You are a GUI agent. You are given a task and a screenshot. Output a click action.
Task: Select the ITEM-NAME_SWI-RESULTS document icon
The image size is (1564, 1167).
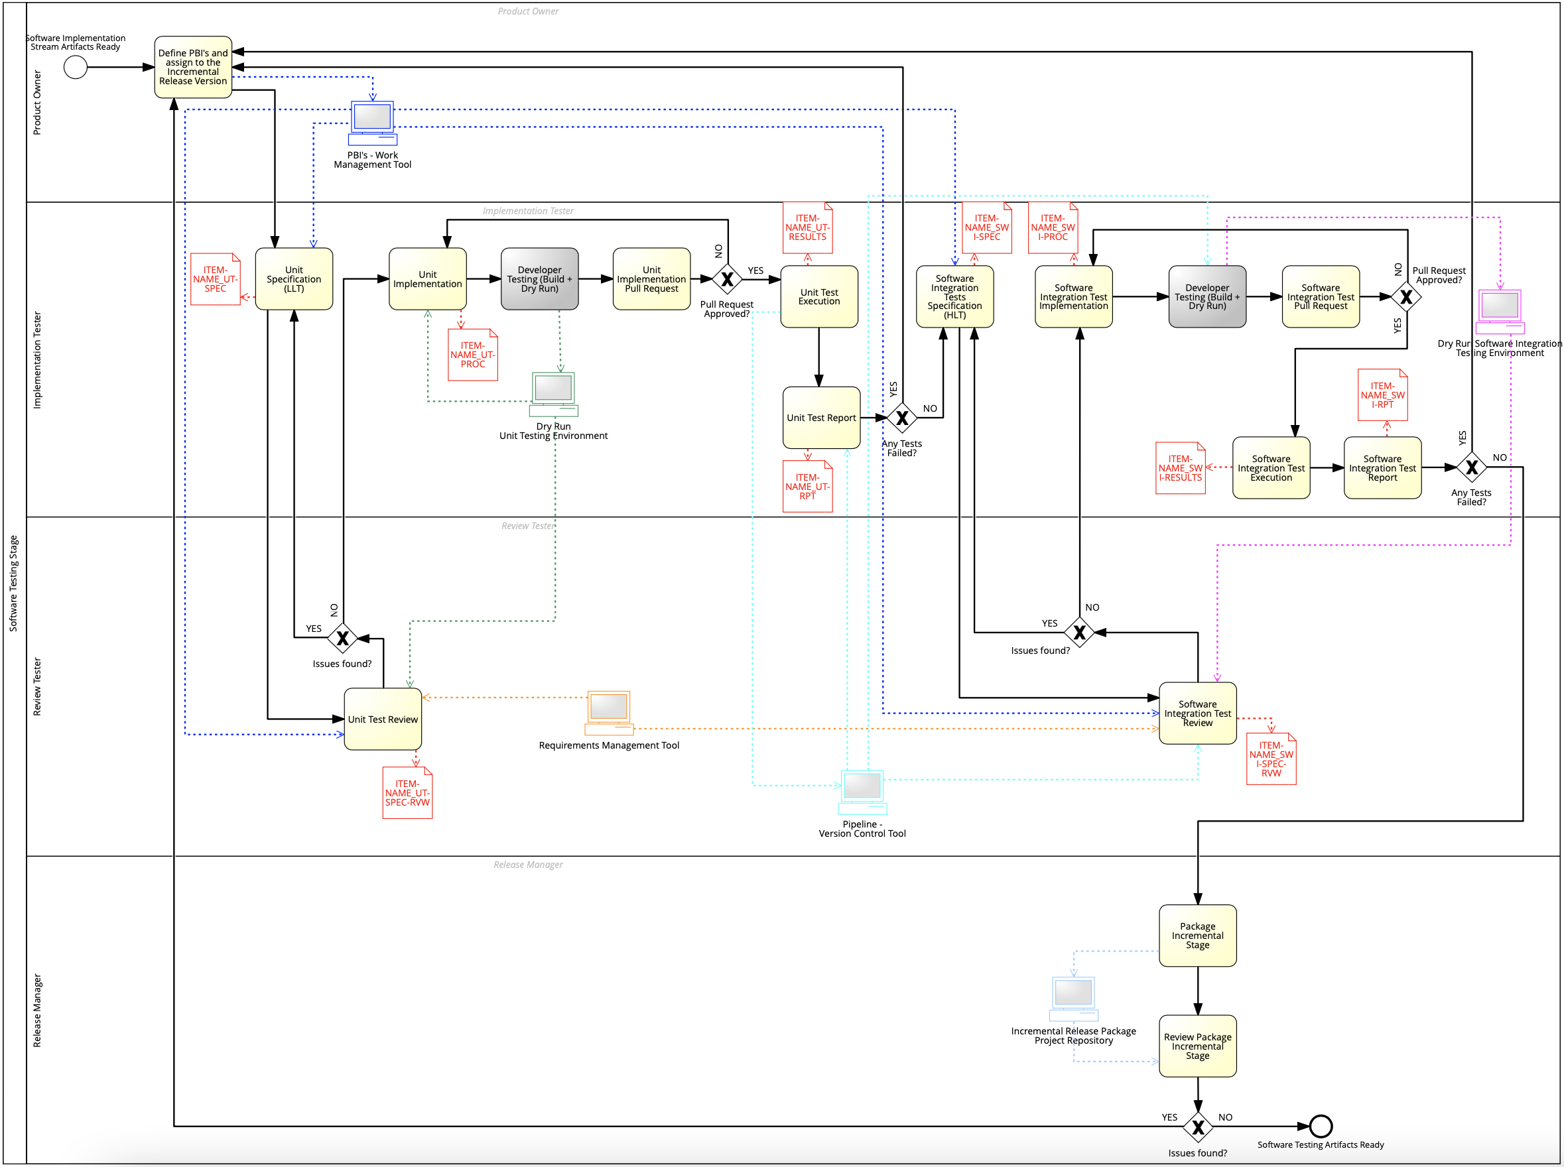click(x=1179, y=467)
